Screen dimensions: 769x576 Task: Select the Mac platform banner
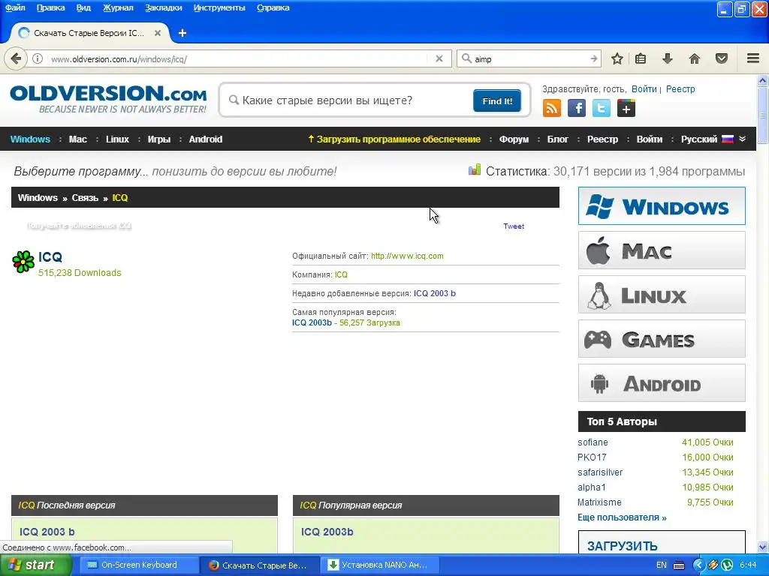click(x=662, y=250)
